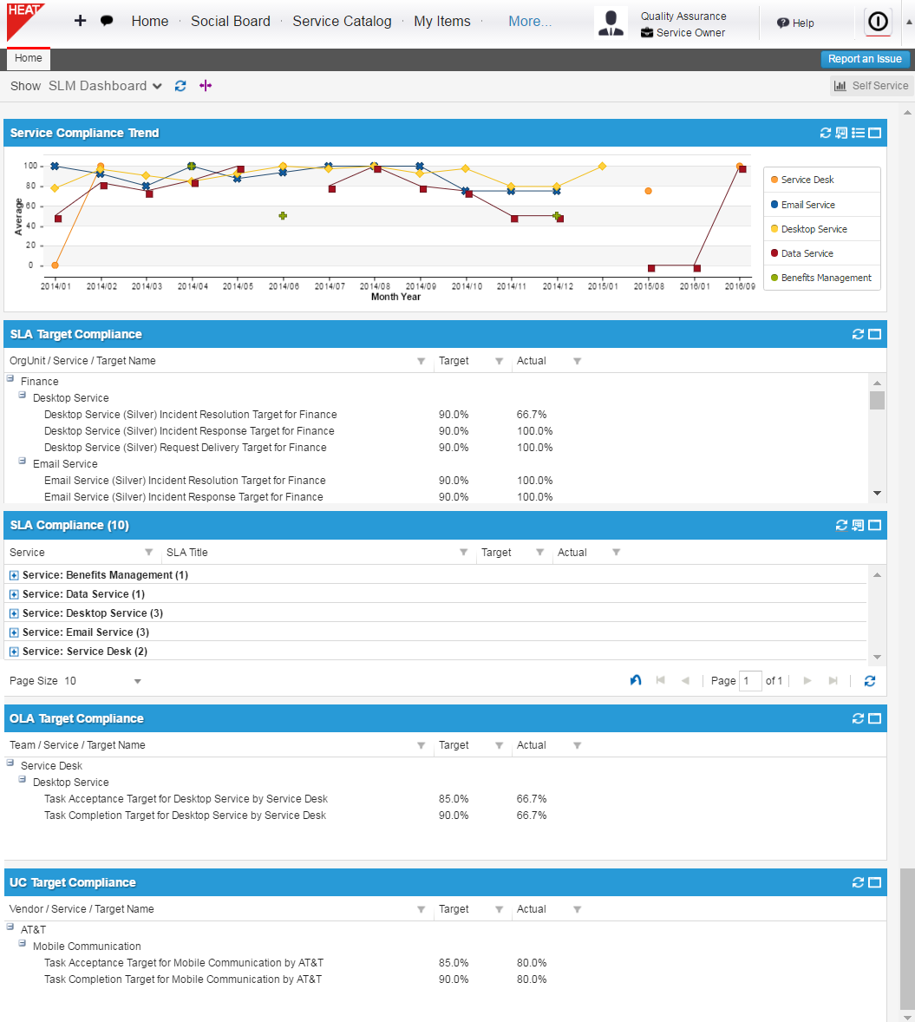Click the power logout icon
Viewport: 915px width, 1022px height.
point(878,22)
